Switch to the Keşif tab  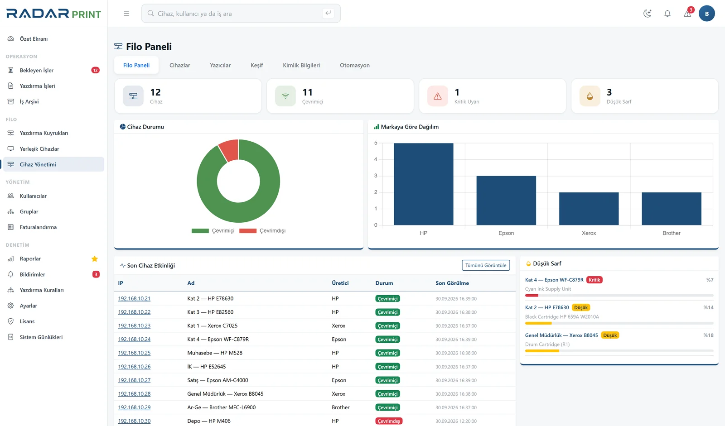(x=257, y=65)
